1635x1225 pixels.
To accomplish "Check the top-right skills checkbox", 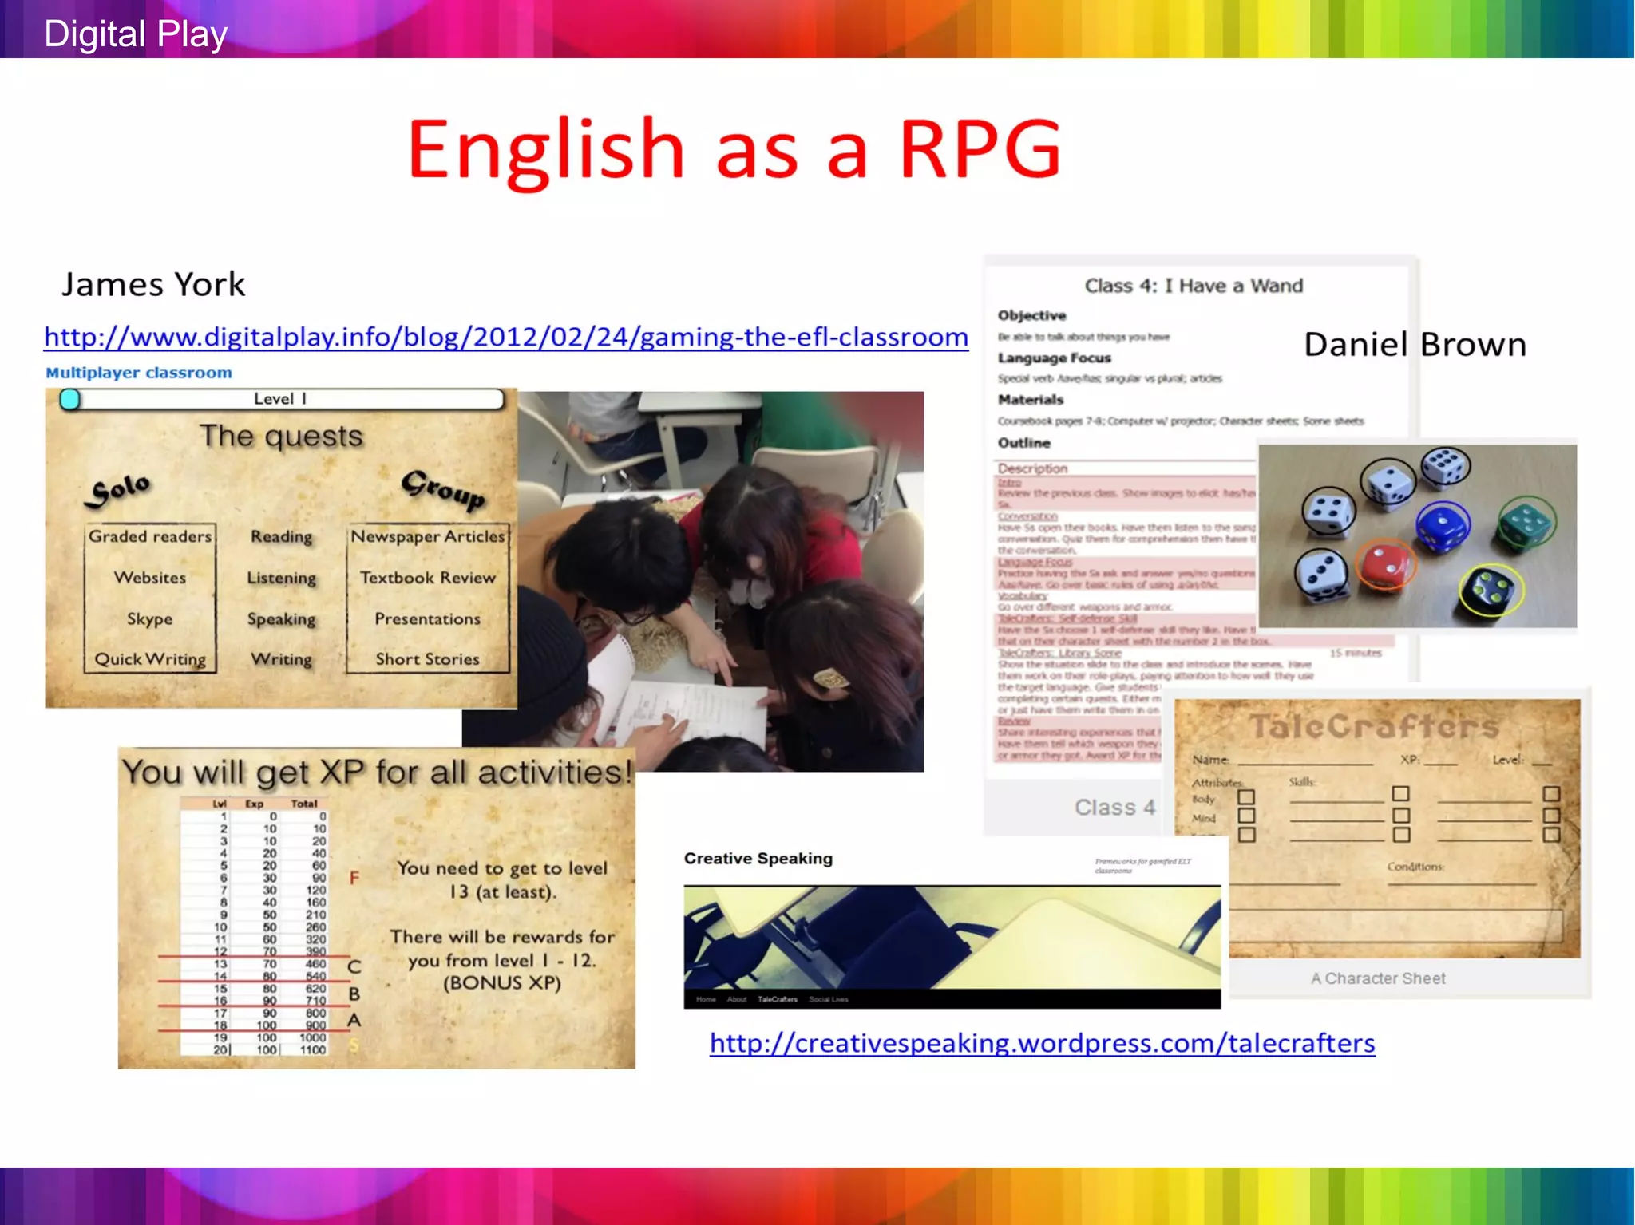I will click(x=1551, y=794).
